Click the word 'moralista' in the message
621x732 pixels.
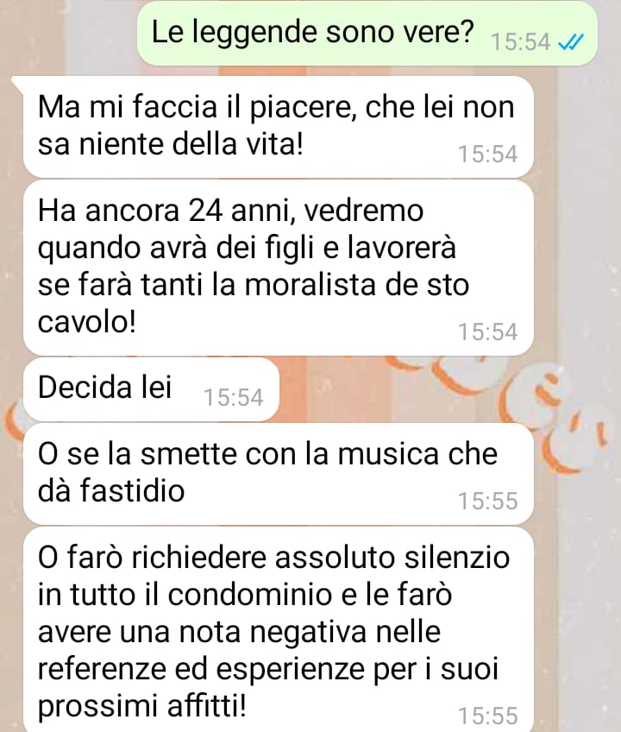[x=310, y=285]
